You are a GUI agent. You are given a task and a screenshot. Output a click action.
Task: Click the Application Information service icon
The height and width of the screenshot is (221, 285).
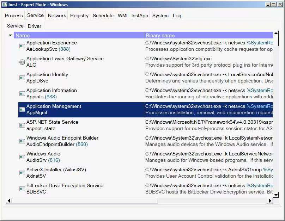click(x=22, y=94)
